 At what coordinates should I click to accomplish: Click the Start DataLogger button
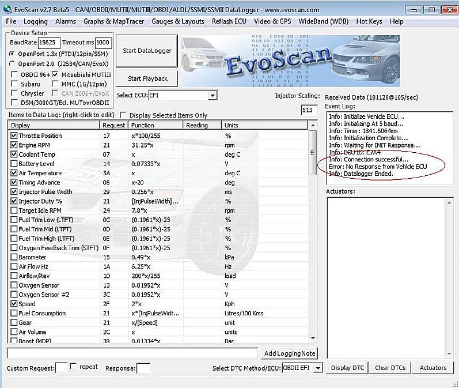point(147,51)
